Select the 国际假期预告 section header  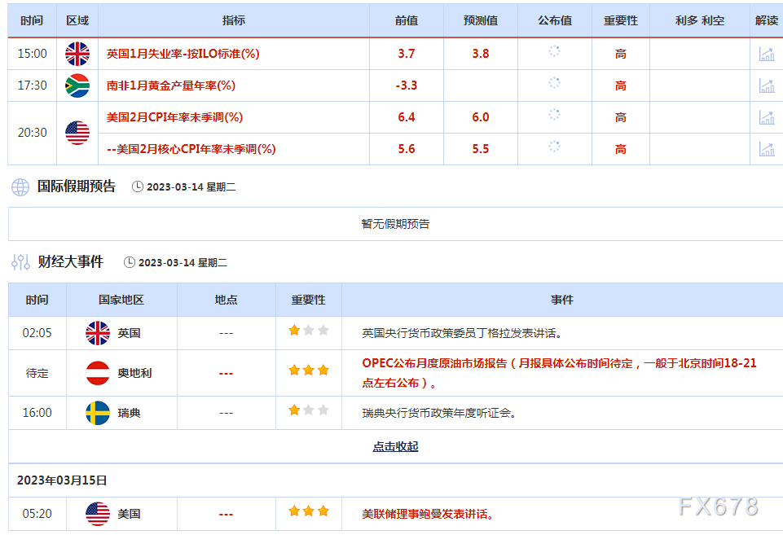tap(75, 187)
